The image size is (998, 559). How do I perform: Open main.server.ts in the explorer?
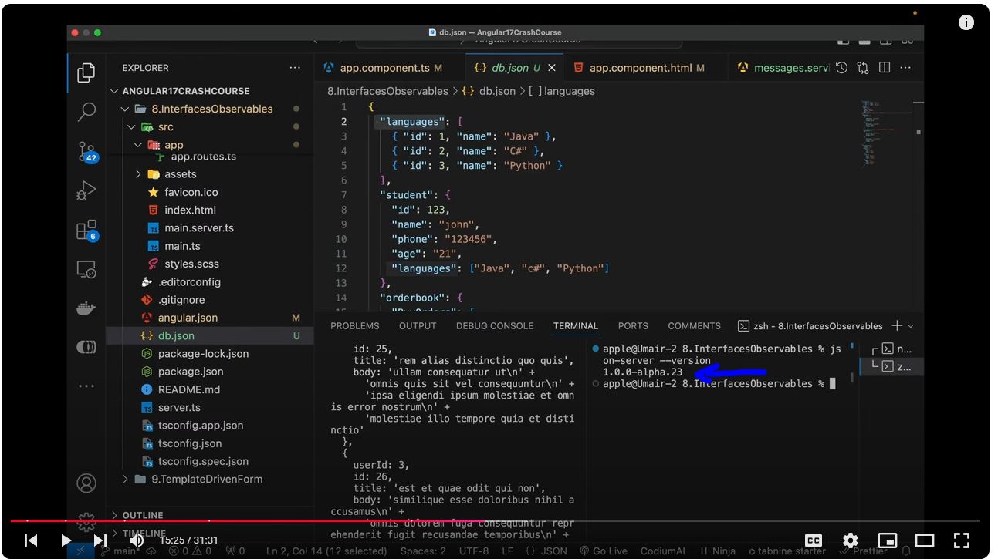coord(198,228)
